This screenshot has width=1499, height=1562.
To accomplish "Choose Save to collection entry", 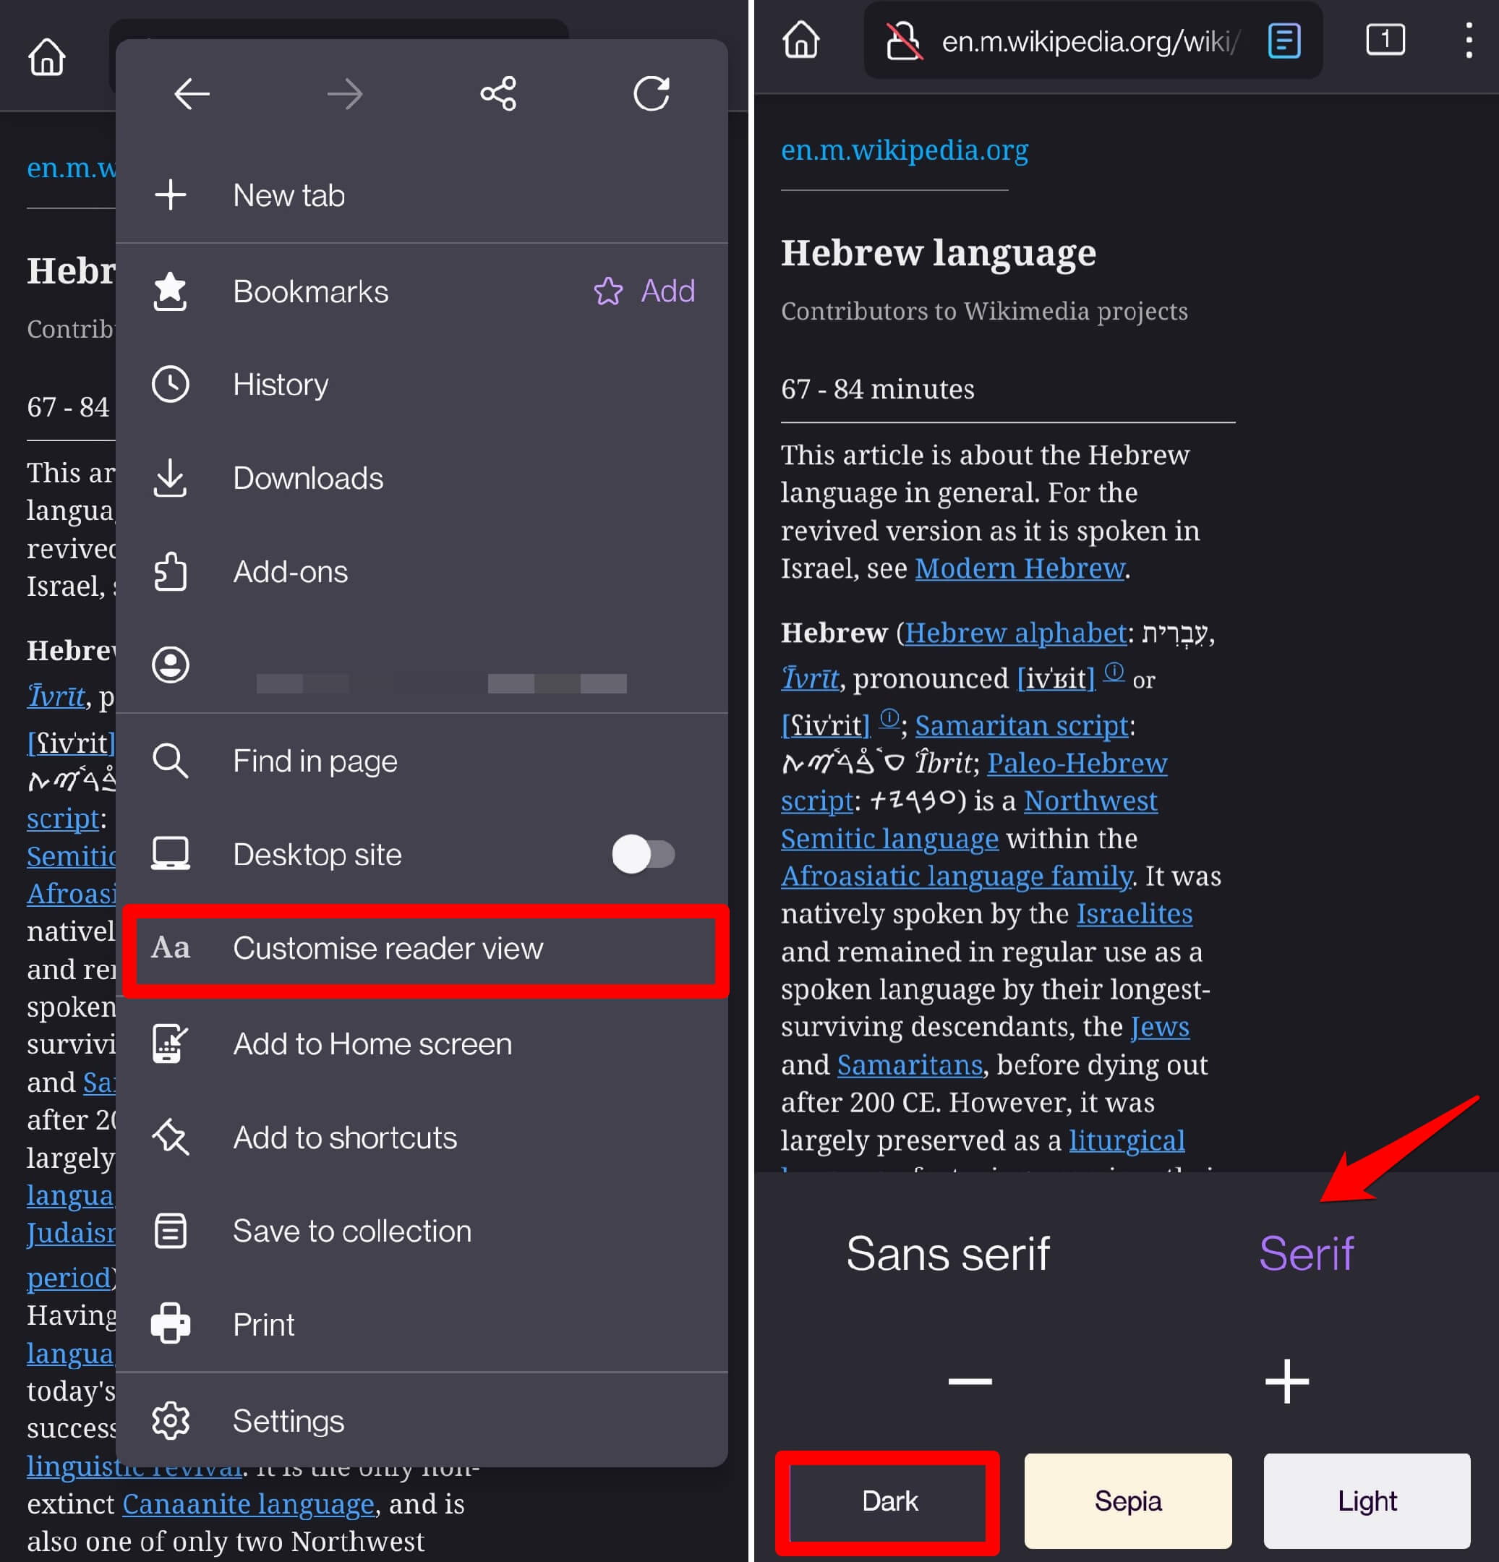I will coord(422,1231).
